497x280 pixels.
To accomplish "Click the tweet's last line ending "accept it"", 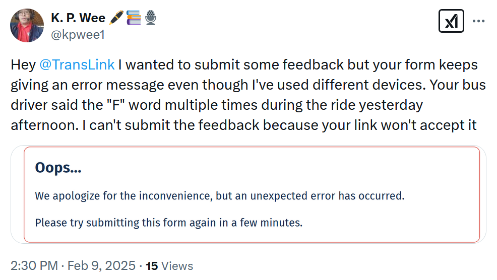I will [243, 125].
